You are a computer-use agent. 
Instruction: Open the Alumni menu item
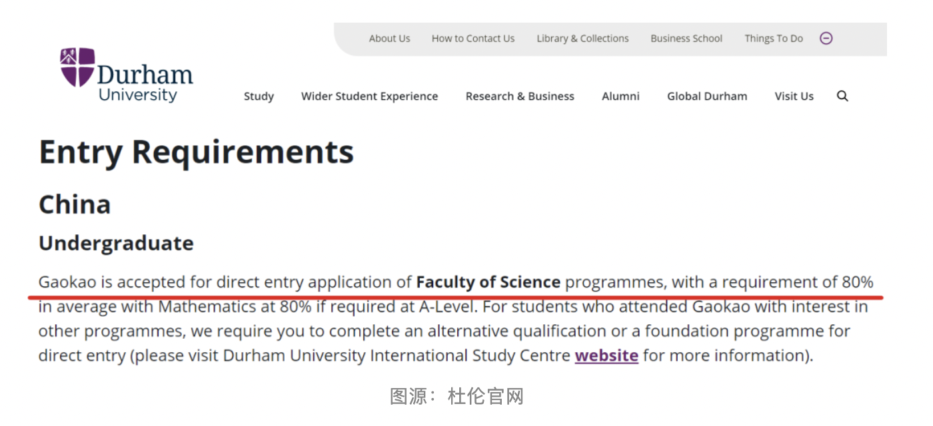click(x=620, y=97)
